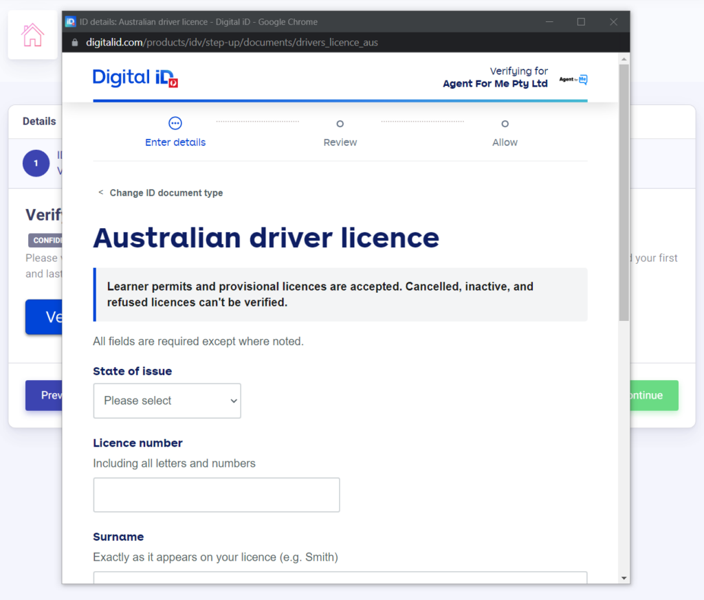Click the lock icon in the address bar
The height and width of the screenshot is (600, 704).
(x=75, y=43)
